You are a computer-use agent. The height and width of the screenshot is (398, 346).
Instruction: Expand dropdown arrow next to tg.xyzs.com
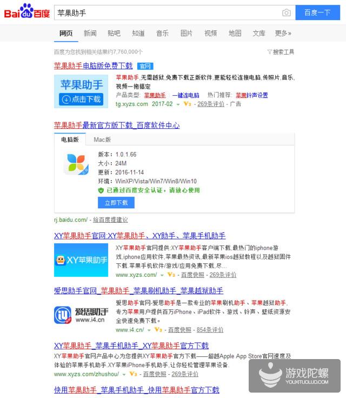click(x=178, y=104)
